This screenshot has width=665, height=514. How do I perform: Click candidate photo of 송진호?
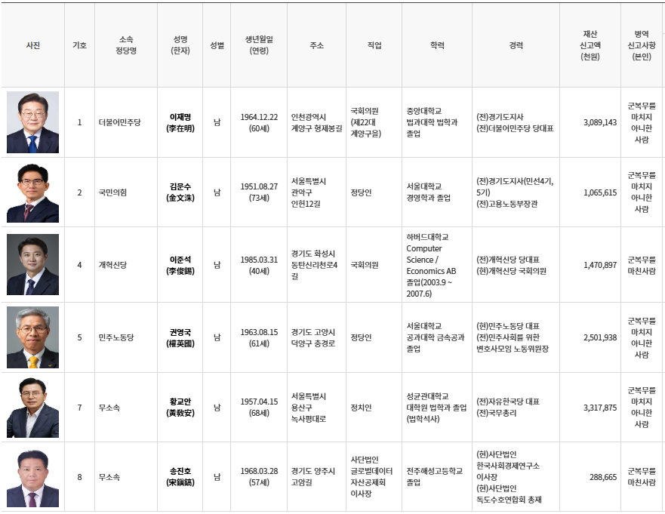click(32, 477)
